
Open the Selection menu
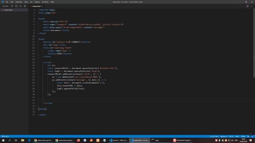coord(19,2)
